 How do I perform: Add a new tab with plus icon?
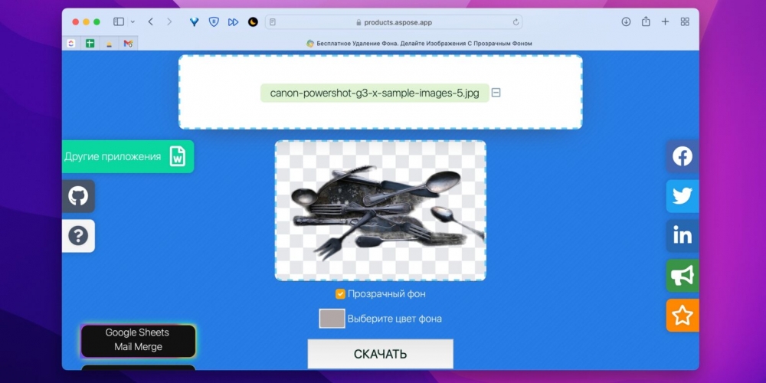(665, 22)
